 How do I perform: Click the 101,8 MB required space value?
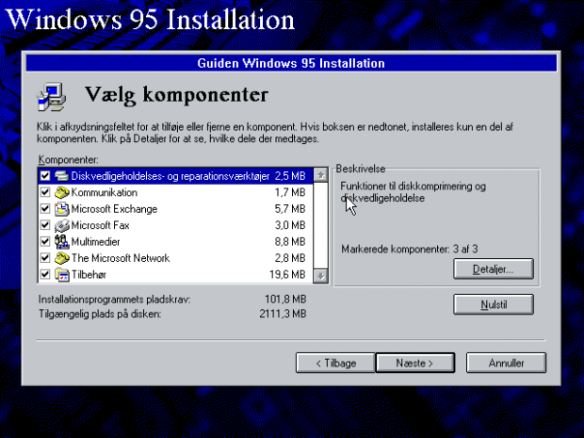coord(285,300)
